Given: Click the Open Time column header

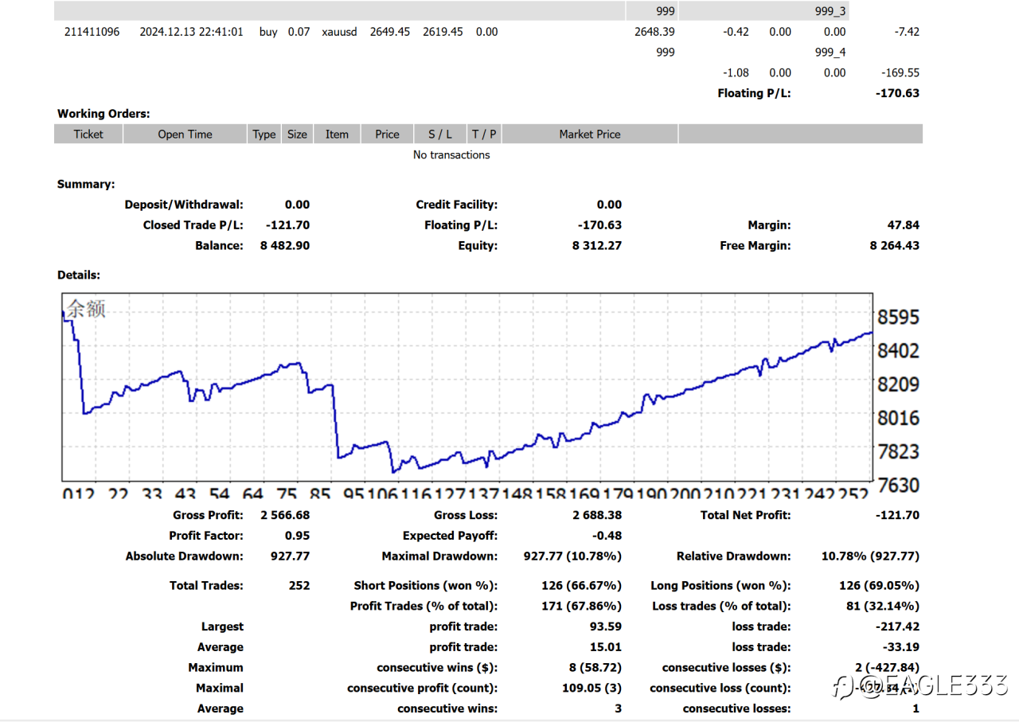Looking at the screenshot, I should 185,135.
